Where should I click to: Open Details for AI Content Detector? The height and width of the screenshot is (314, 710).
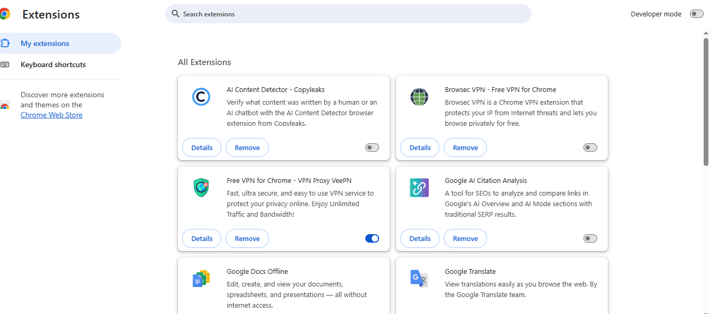click(202, 147)
